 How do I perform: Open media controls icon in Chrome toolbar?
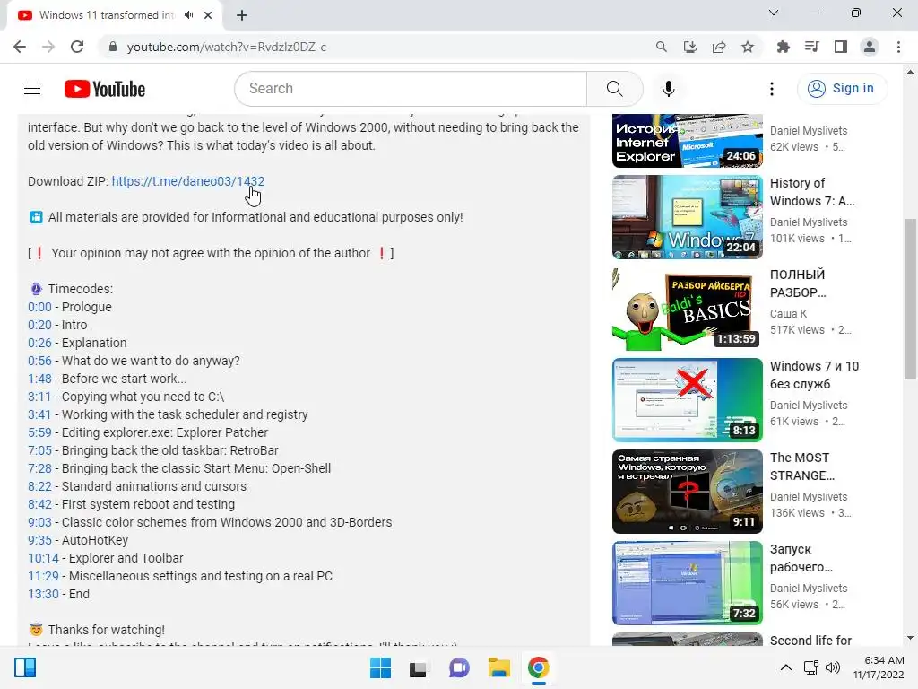tap(811, 47)
